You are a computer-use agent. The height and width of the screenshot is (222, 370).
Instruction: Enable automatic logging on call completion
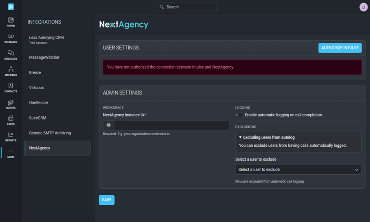(239, 115)
